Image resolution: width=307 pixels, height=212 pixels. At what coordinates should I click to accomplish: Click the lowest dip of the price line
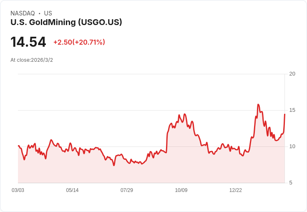click(x=114, y=165)
